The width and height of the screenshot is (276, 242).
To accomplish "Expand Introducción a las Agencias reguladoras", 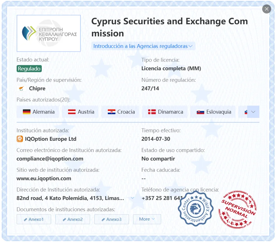I will click(x=143, y=46).
